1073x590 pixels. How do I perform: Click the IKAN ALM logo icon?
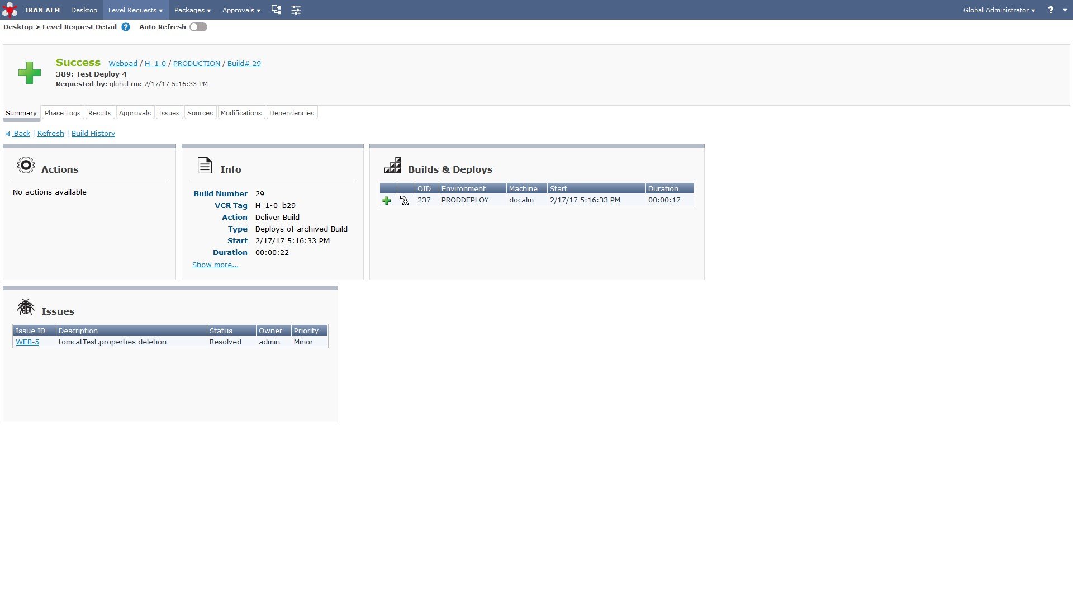pyautogui.click(x=10, y=10)
